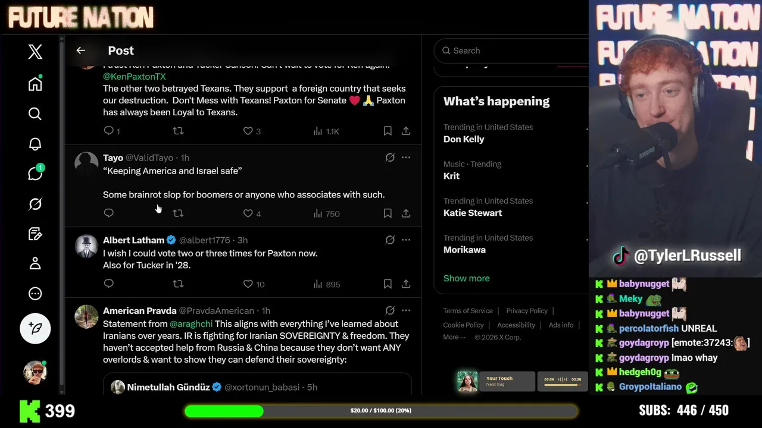Open the @KenPaxtonTX mention

click(135, 77)
